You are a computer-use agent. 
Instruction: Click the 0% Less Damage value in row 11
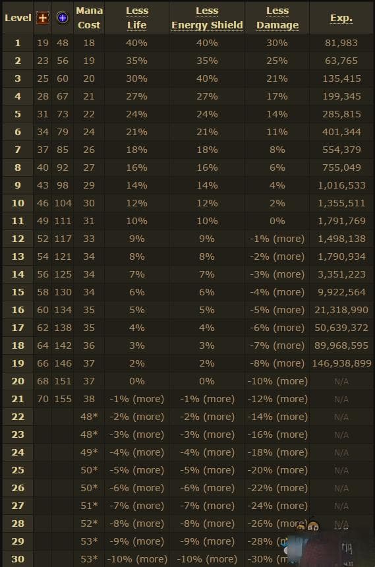pyautogui.click(x=277, y=221)
